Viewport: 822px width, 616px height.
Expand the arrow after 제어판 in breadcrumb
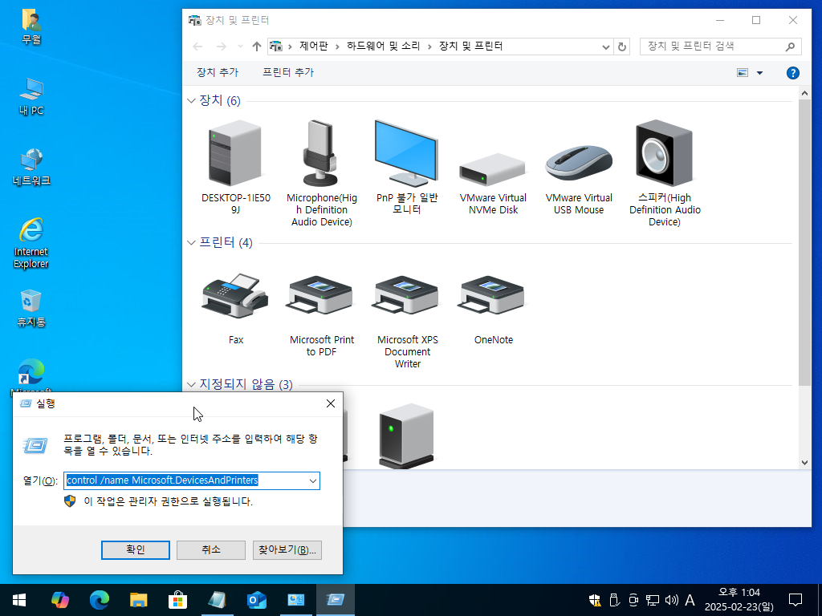pos(338,47)
